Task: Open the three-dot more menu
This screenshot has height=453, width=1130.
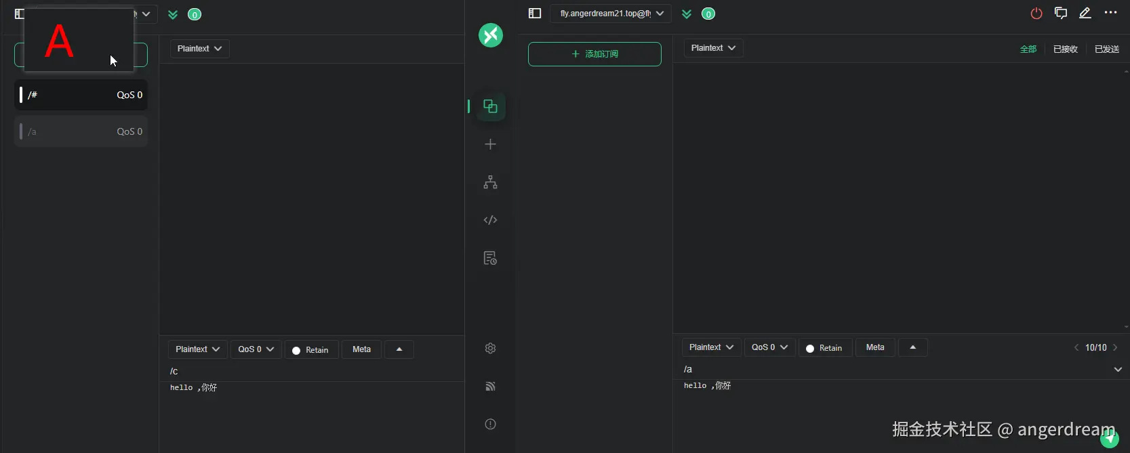Action: (1110, 13)
